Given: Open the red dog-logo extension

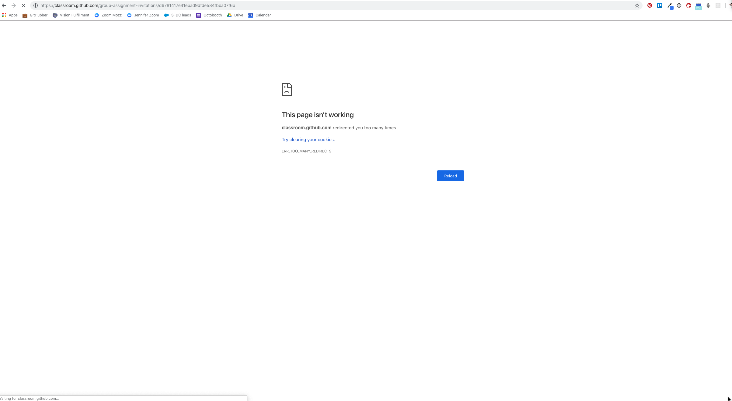Looking at the screenshot, I should pyautogui.click(x=689, y=5).
